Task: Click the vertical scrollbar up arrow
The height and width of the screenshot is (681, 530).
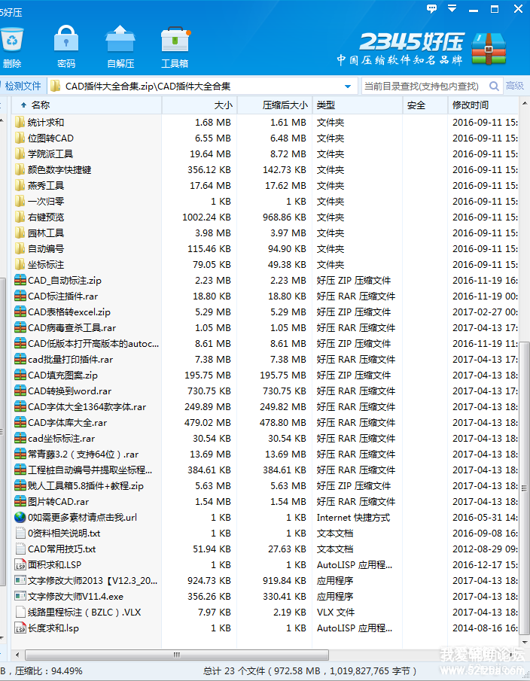Action: click(524, 104)
